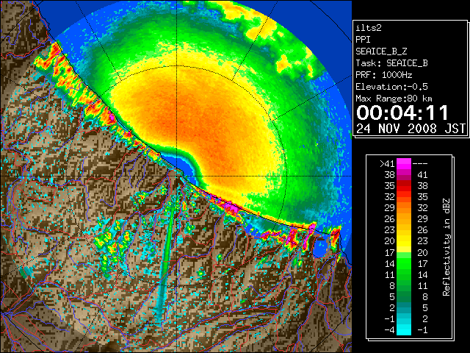Click the orange 29-32 legend swatch
Screen dimensions: 470x353
point(404,208)
